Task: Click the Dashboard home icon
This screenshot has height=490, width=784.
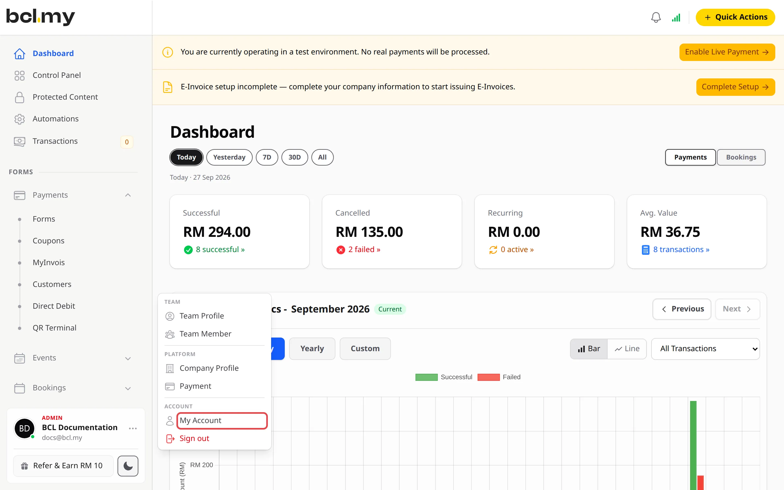Action: (x=19, y=53)
